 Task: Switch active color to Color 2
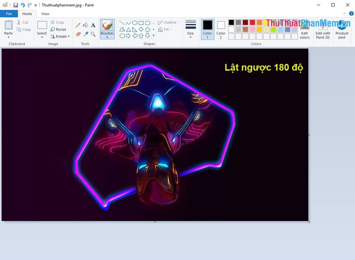tap(221, 28)
